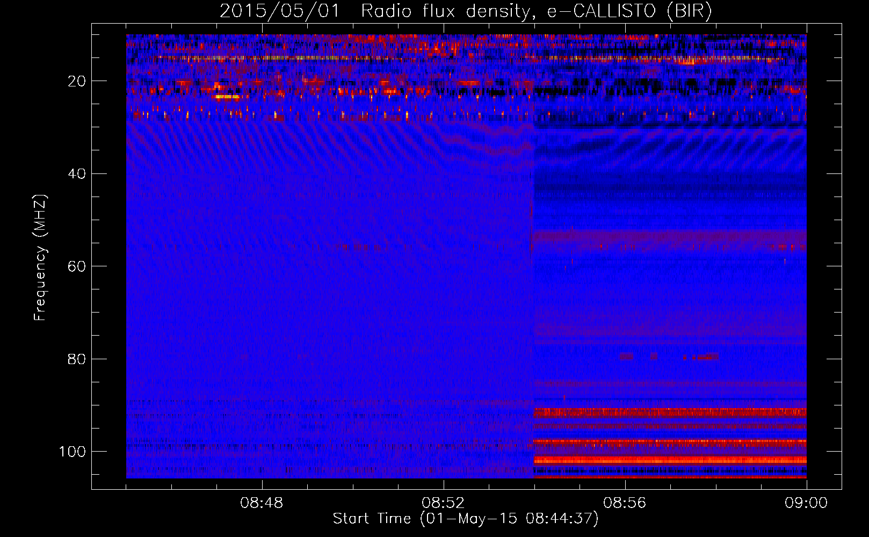Click the 60 MHz frequency tick label
869x537 pixels.
[77, 266]
